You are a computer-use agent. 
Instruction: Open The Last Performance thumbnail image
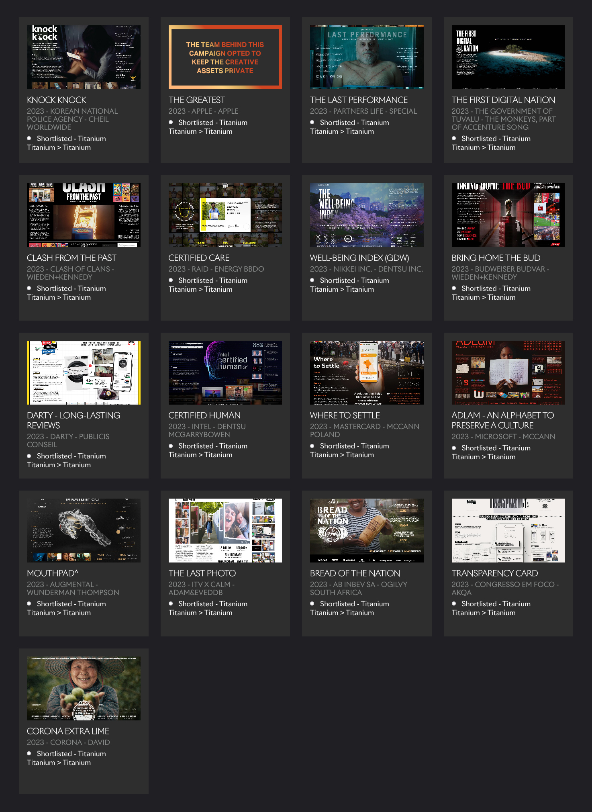coord(367,57)
